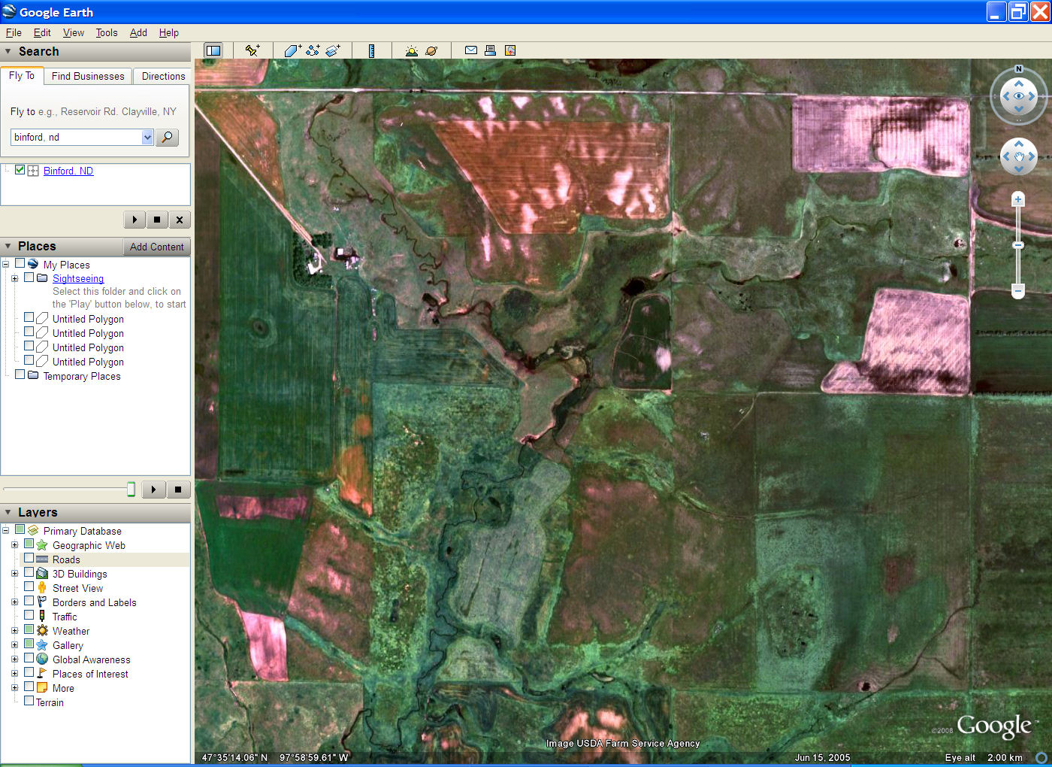The height and width of the screenshot is (767, 1052).
Task: Collapse the Layers panel triangle
Action: (x=8, y=512)
